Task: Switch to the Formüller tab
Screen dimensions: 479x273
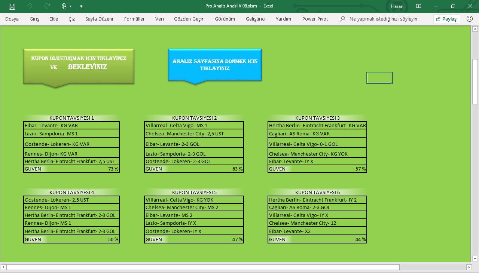Action: [x=134, y=19]
